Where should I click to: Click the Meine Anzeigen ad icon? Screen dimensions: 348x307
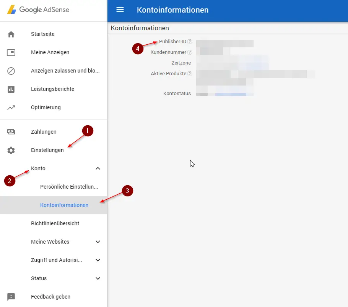coord(11,53)
